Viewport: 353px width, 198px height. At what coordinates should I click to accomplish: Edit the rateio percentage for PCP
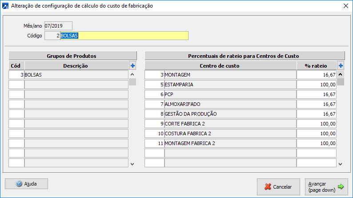point(317,94)
